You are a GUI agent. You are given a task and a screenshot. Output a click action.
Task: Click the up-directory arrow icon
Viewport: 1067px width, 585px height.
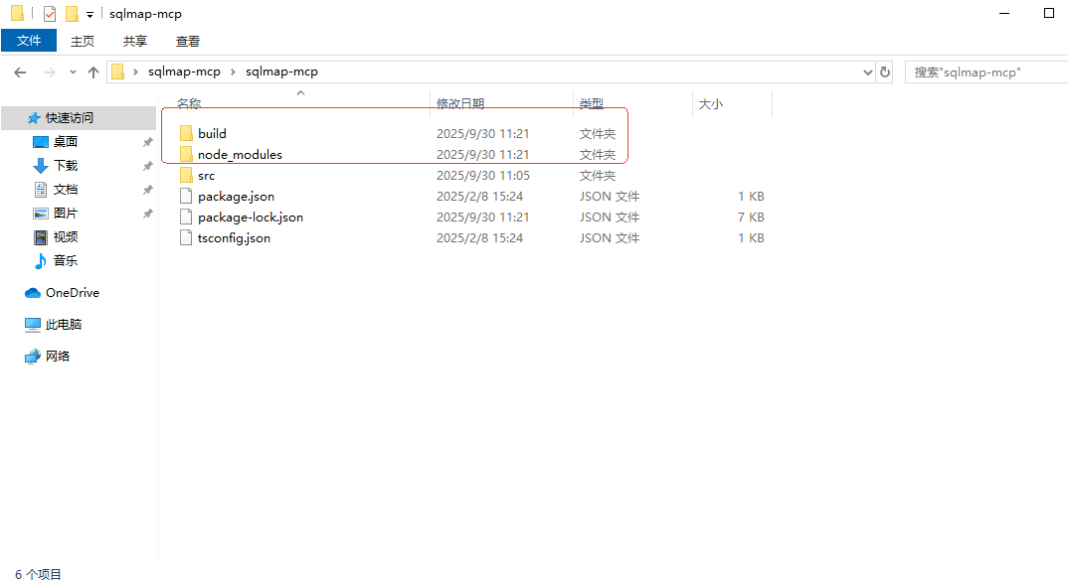coord(93,73)
